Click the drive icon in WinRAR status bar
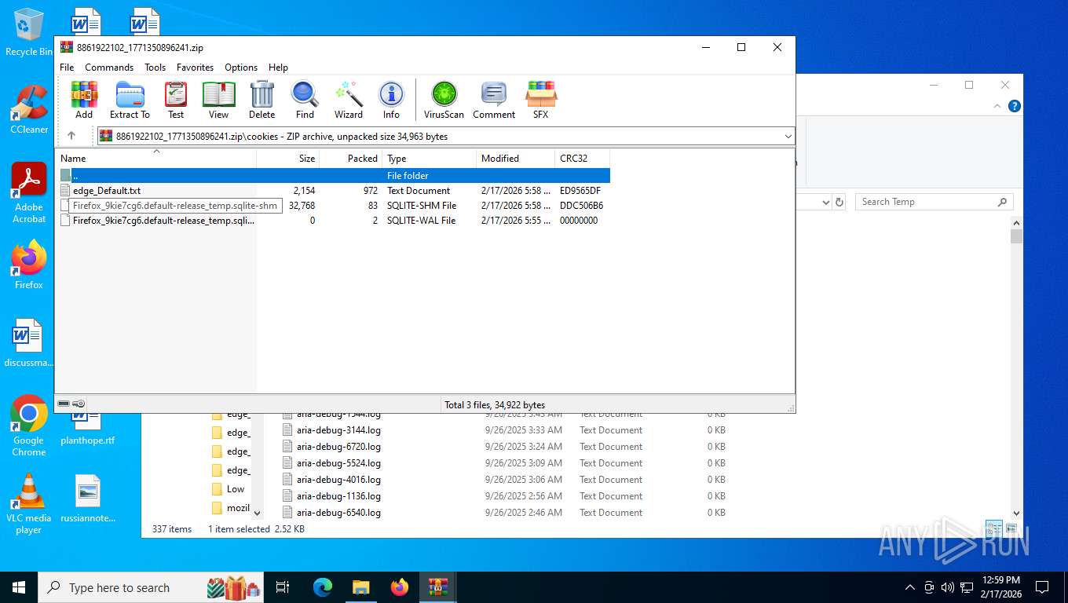1068x603 pixels. pos(64,404)
